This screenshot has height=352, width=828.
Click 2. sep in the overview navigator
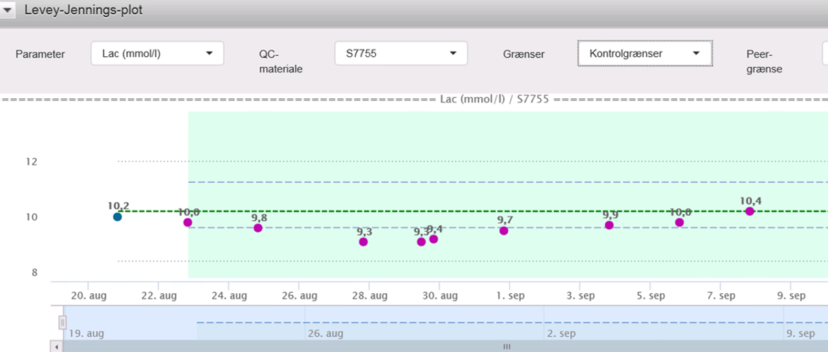pos(561,334)
